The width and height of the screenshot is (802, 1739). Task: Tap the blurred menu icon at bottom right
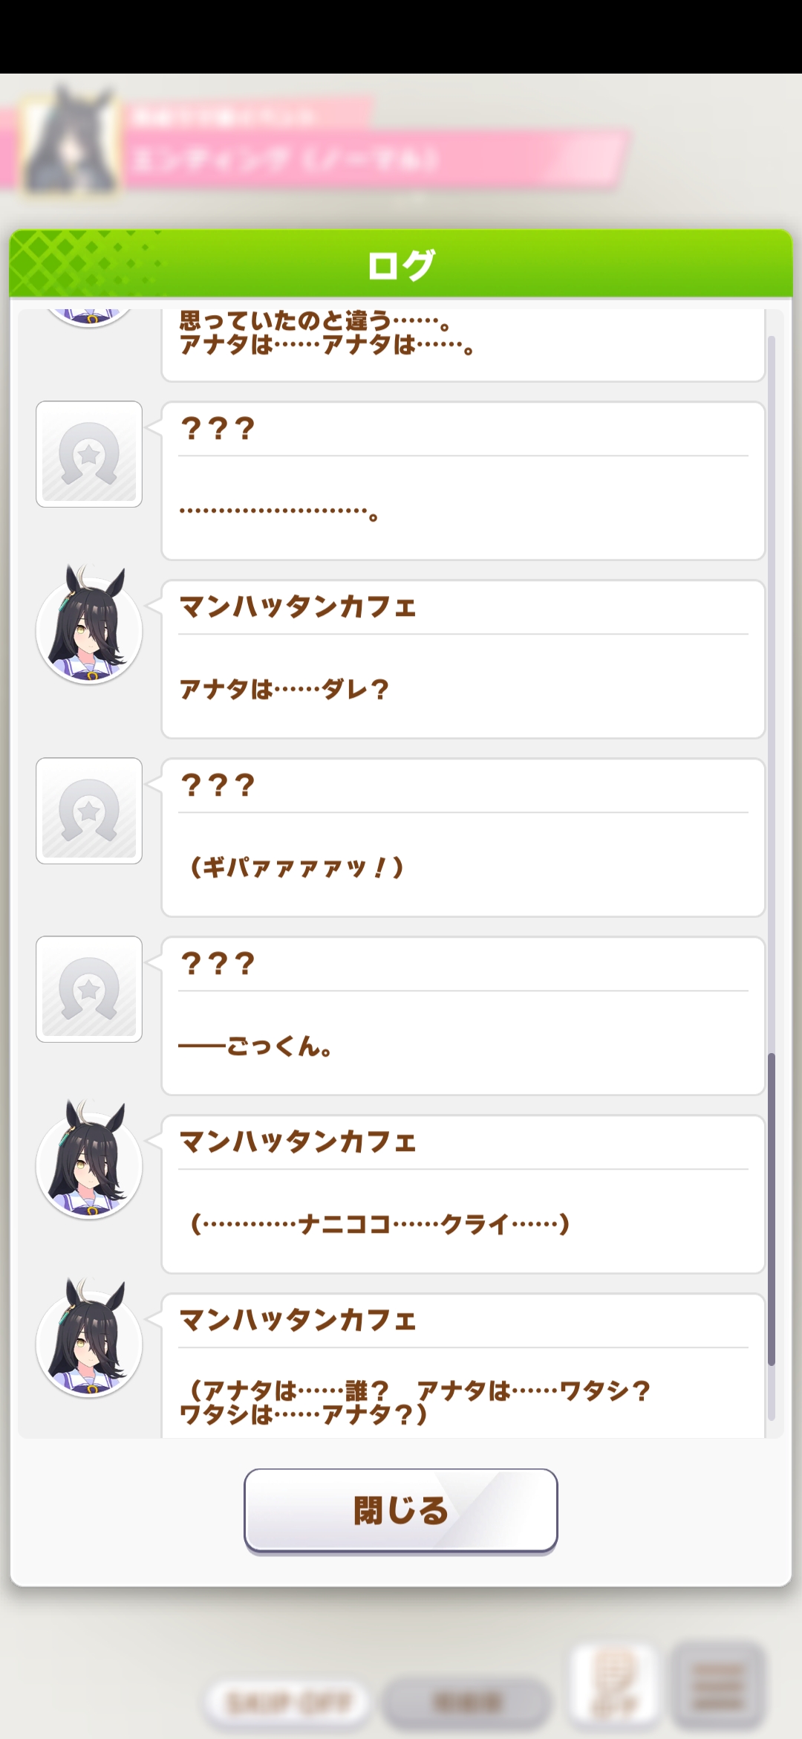click(717, 1685)
